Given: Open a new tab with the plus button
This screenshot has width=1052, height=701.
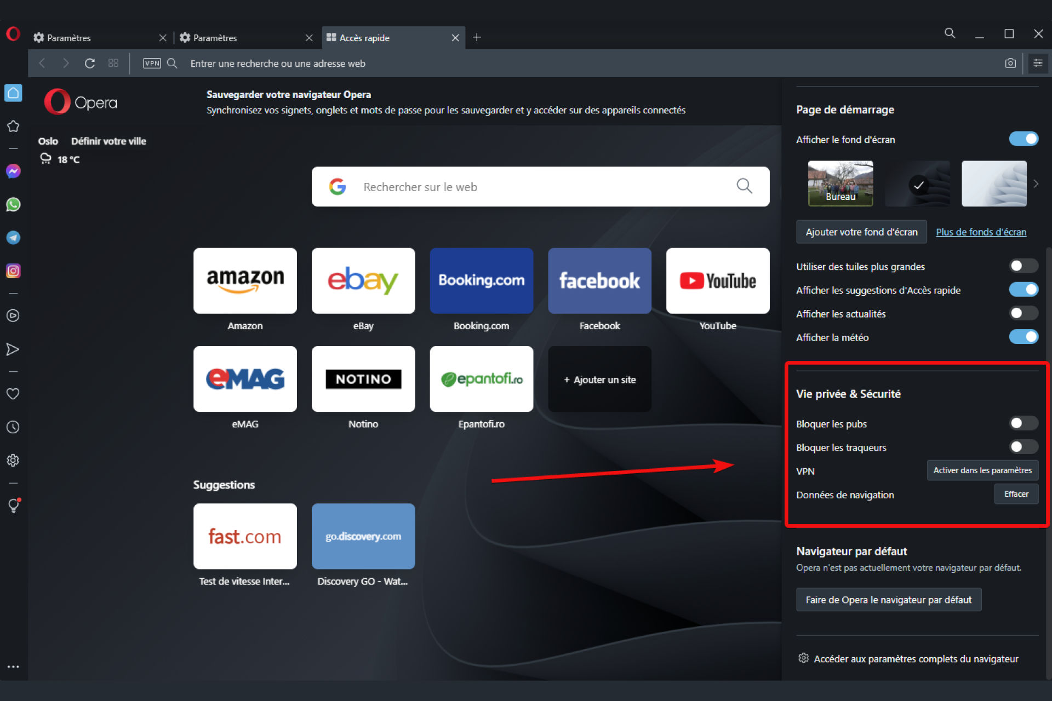Looking at the screenshot, I should coord(477,37).
